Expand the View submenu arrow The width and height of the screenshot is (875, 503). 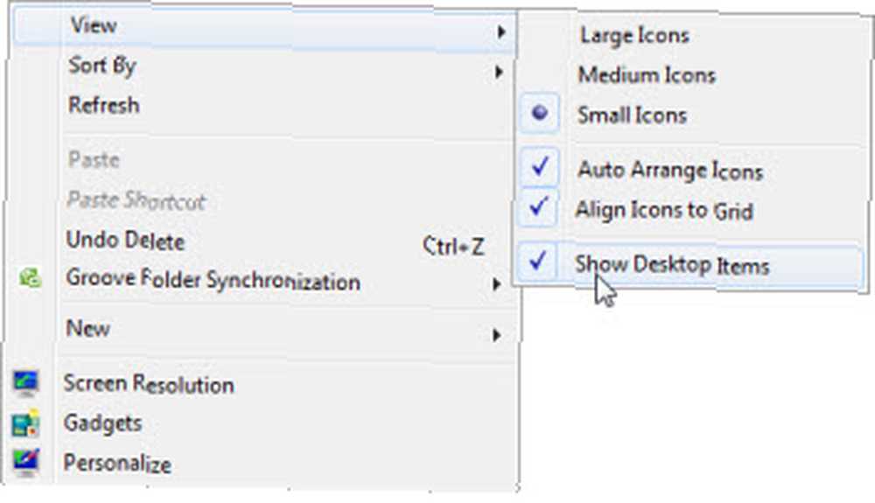coord(501,32)
